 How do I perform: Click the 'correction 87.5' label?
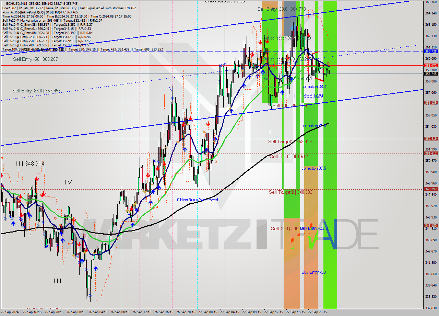point(314,168)
